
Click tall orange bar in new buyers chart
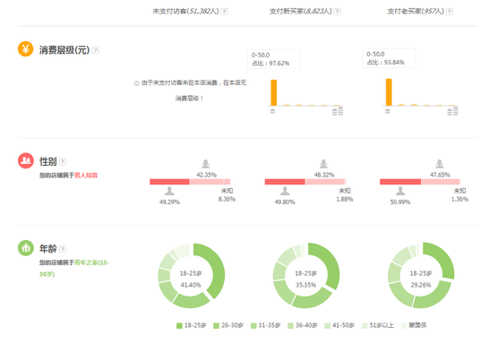click(274, 92)
